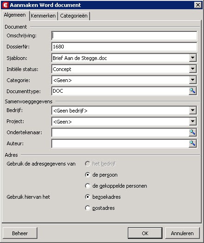The height and width of the screenshot is (243, 204).
Task: Choose the 'de gekoppelde personen' option
Action: coord(88,186)
